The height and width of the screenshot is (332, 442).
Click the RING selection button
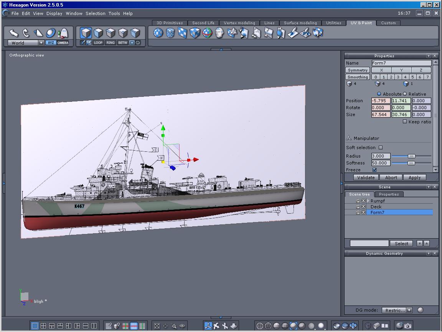click(110, 43)
